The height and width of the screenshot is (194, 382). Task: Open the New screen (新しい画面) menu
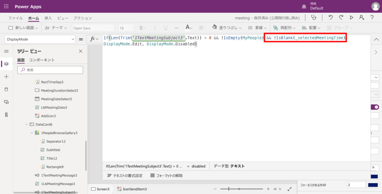[23, 28]
